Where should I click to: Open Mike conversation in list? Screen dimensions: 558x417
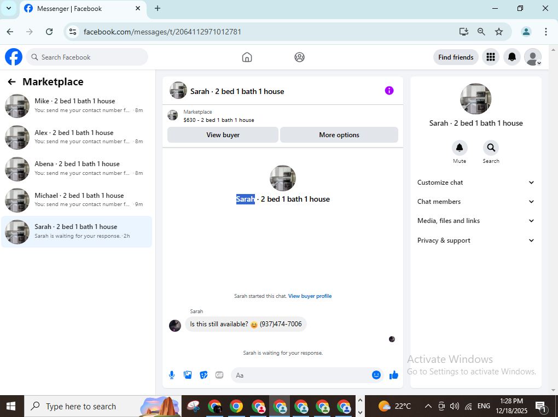point(77,105)
